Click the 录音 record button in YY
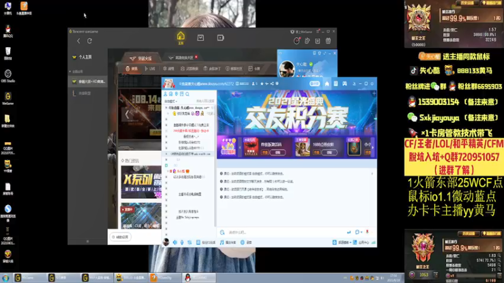Image resolution: width=504 pixels, height=283 pixels. [246, 243]
